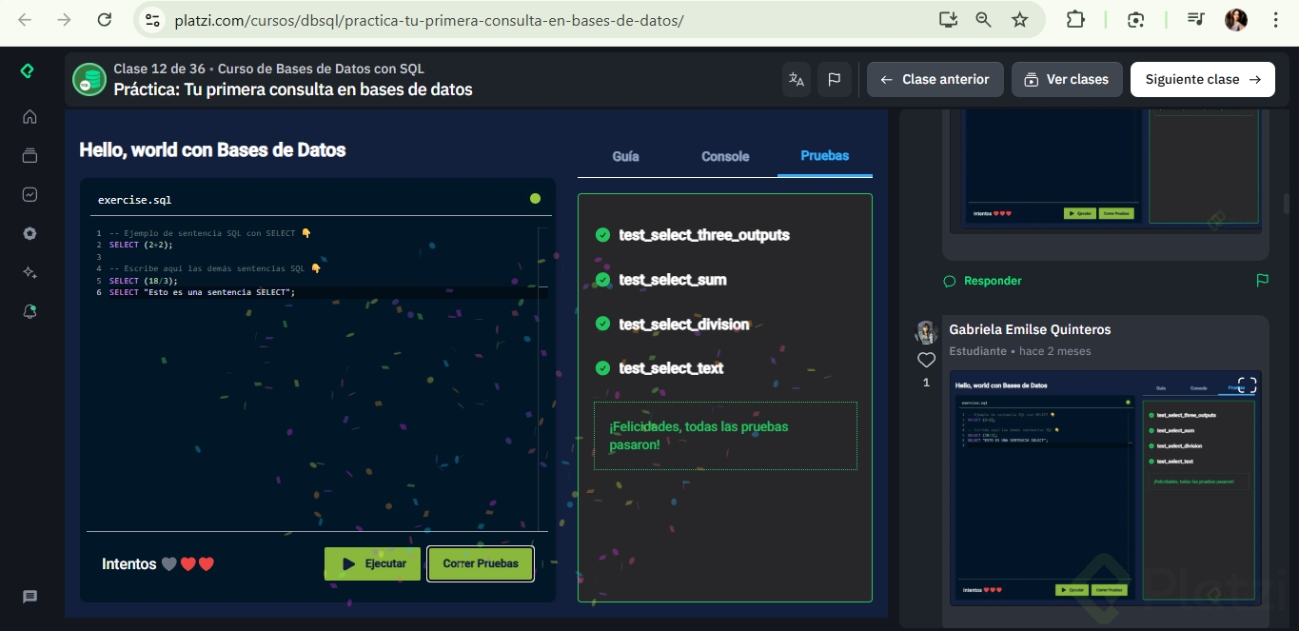Expand Gabriela's screenshot to fullscreen

1247,385
